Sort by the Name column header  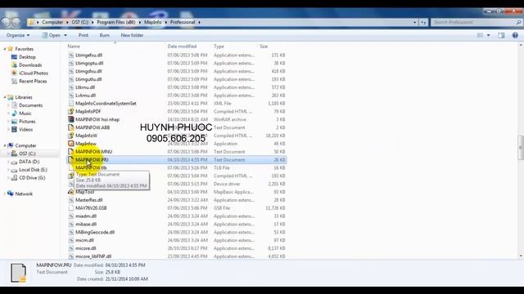point(74,47)
